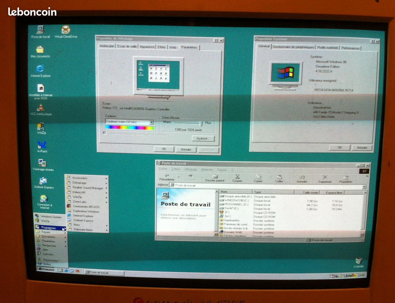Click the Coller toolbar icon
Viewport: 395px width, 303px height.
coord(279,178)
